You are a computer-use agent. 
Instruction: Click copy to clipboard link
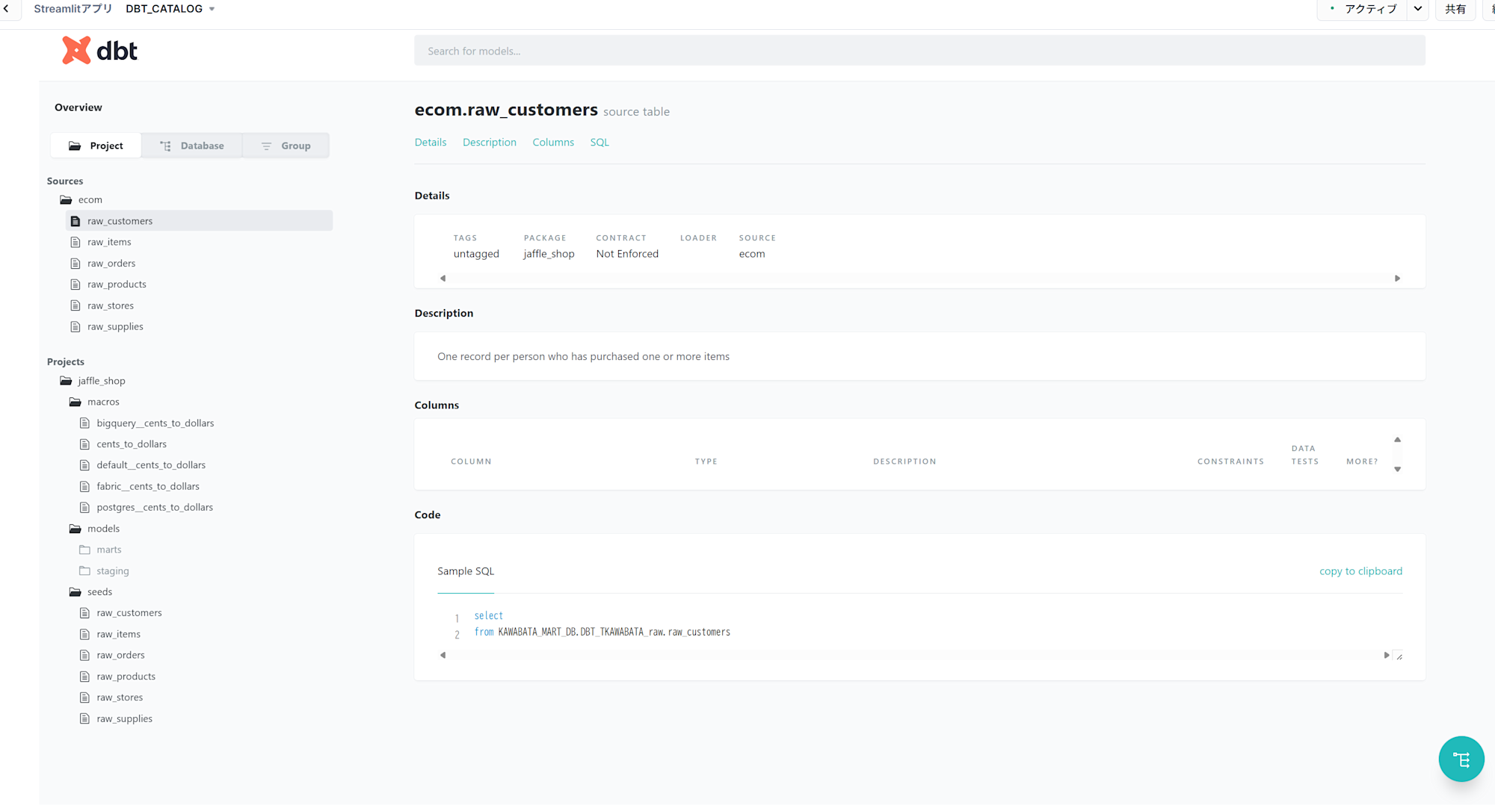(x=1360, y=571)
